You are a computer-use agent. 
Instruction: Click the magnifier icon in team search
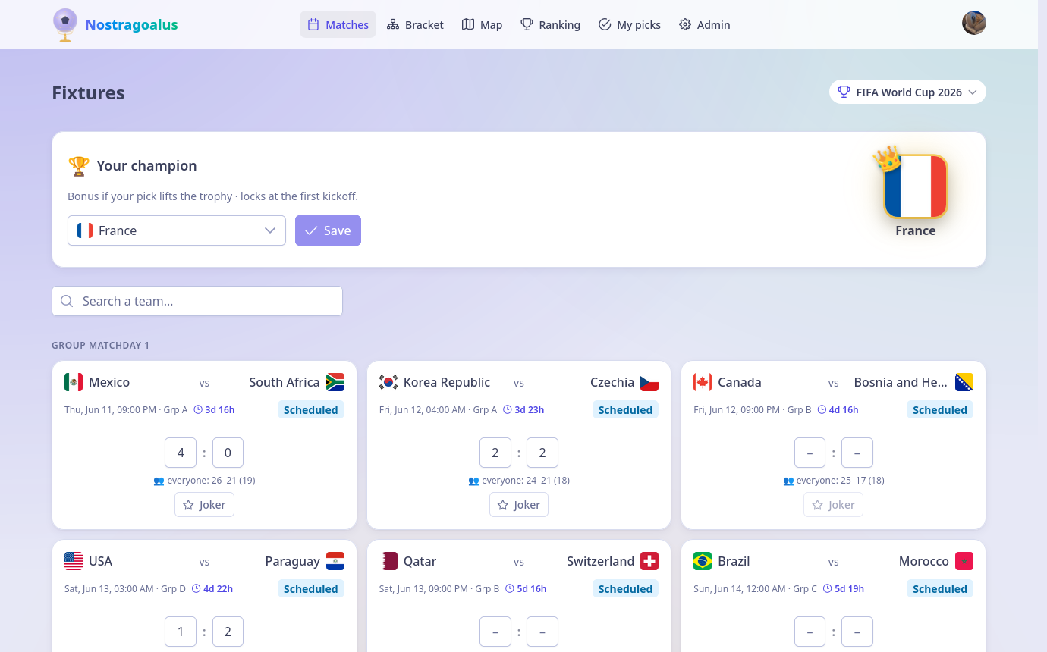(67, 301)
